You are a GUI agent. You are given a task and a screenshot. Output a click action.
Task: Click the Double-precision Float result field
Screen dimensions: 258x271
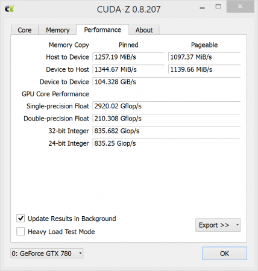pyautogui.click(x=166, y=119)
